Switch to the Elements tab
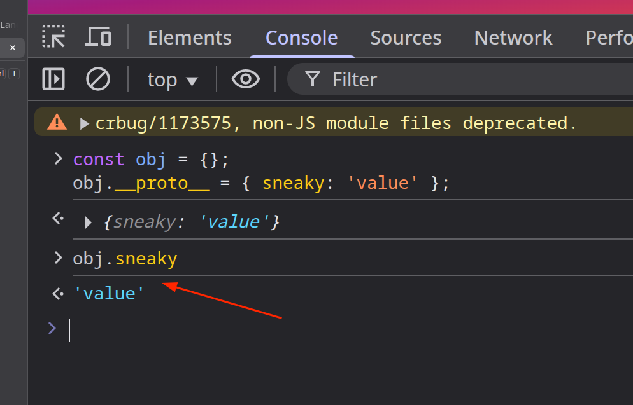Viewport: 633px width, 405px height. click(x=189, y=38)
